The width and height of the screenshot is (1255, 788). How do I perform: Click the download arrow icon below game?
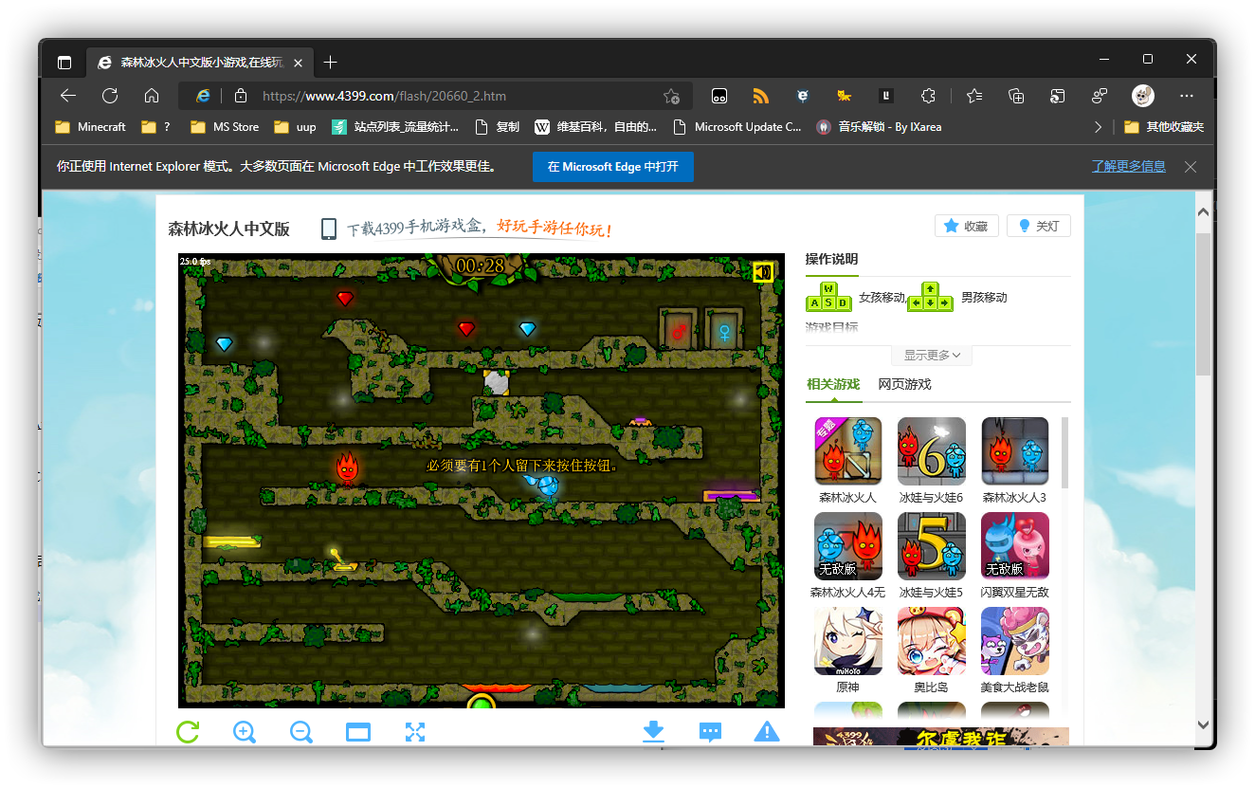(x=653, y=731)
